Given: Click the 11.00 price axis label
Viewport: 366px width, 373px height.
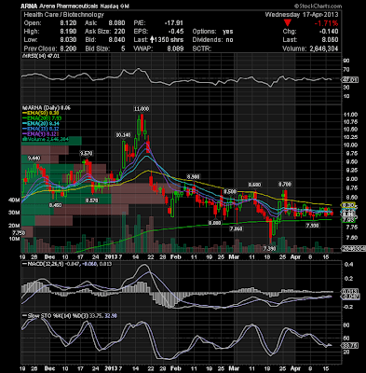Looking at the screenshot, I should [350, 115].
